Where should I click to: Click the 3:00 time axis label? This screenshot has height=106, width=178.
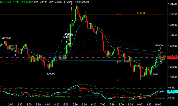[x=29, y=104]
